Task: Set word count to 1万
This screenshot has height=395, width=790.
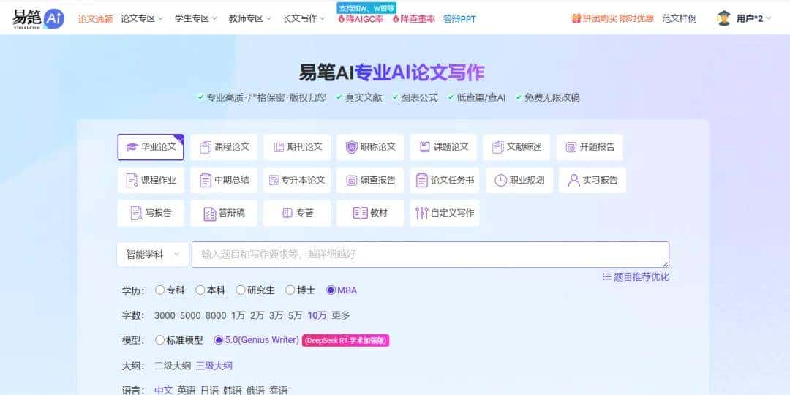Action: 238,315
